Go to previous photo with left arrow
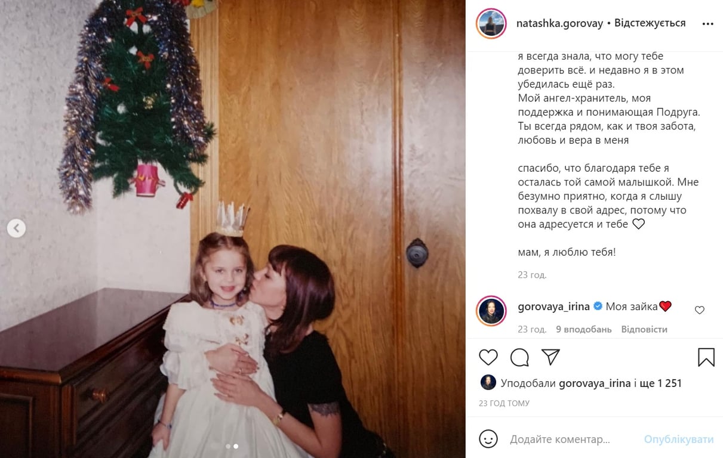The height and width of the screenshot is (458, 723). pos(16,228)
